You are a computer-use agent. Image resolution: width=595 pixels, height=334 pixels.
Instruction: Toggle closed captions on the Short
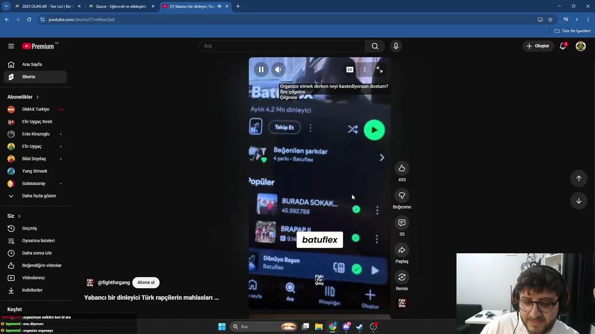pyautogui.click(x=350, y=70)
